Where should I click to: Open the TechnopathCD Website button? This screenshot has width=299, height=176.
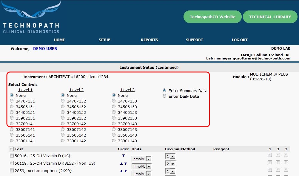[212, 17]
